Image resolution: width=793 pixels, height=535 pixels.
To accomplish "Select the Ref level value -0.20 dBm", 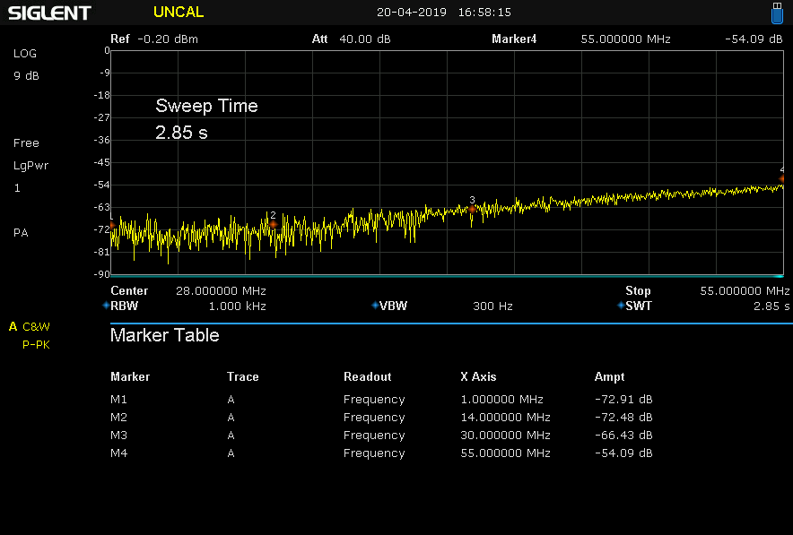I will 168,39.
